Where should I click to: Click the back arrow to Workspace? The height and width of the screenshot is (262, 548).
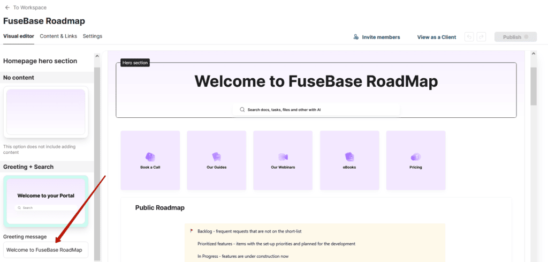pyautogui.click(x=7, y=8)
